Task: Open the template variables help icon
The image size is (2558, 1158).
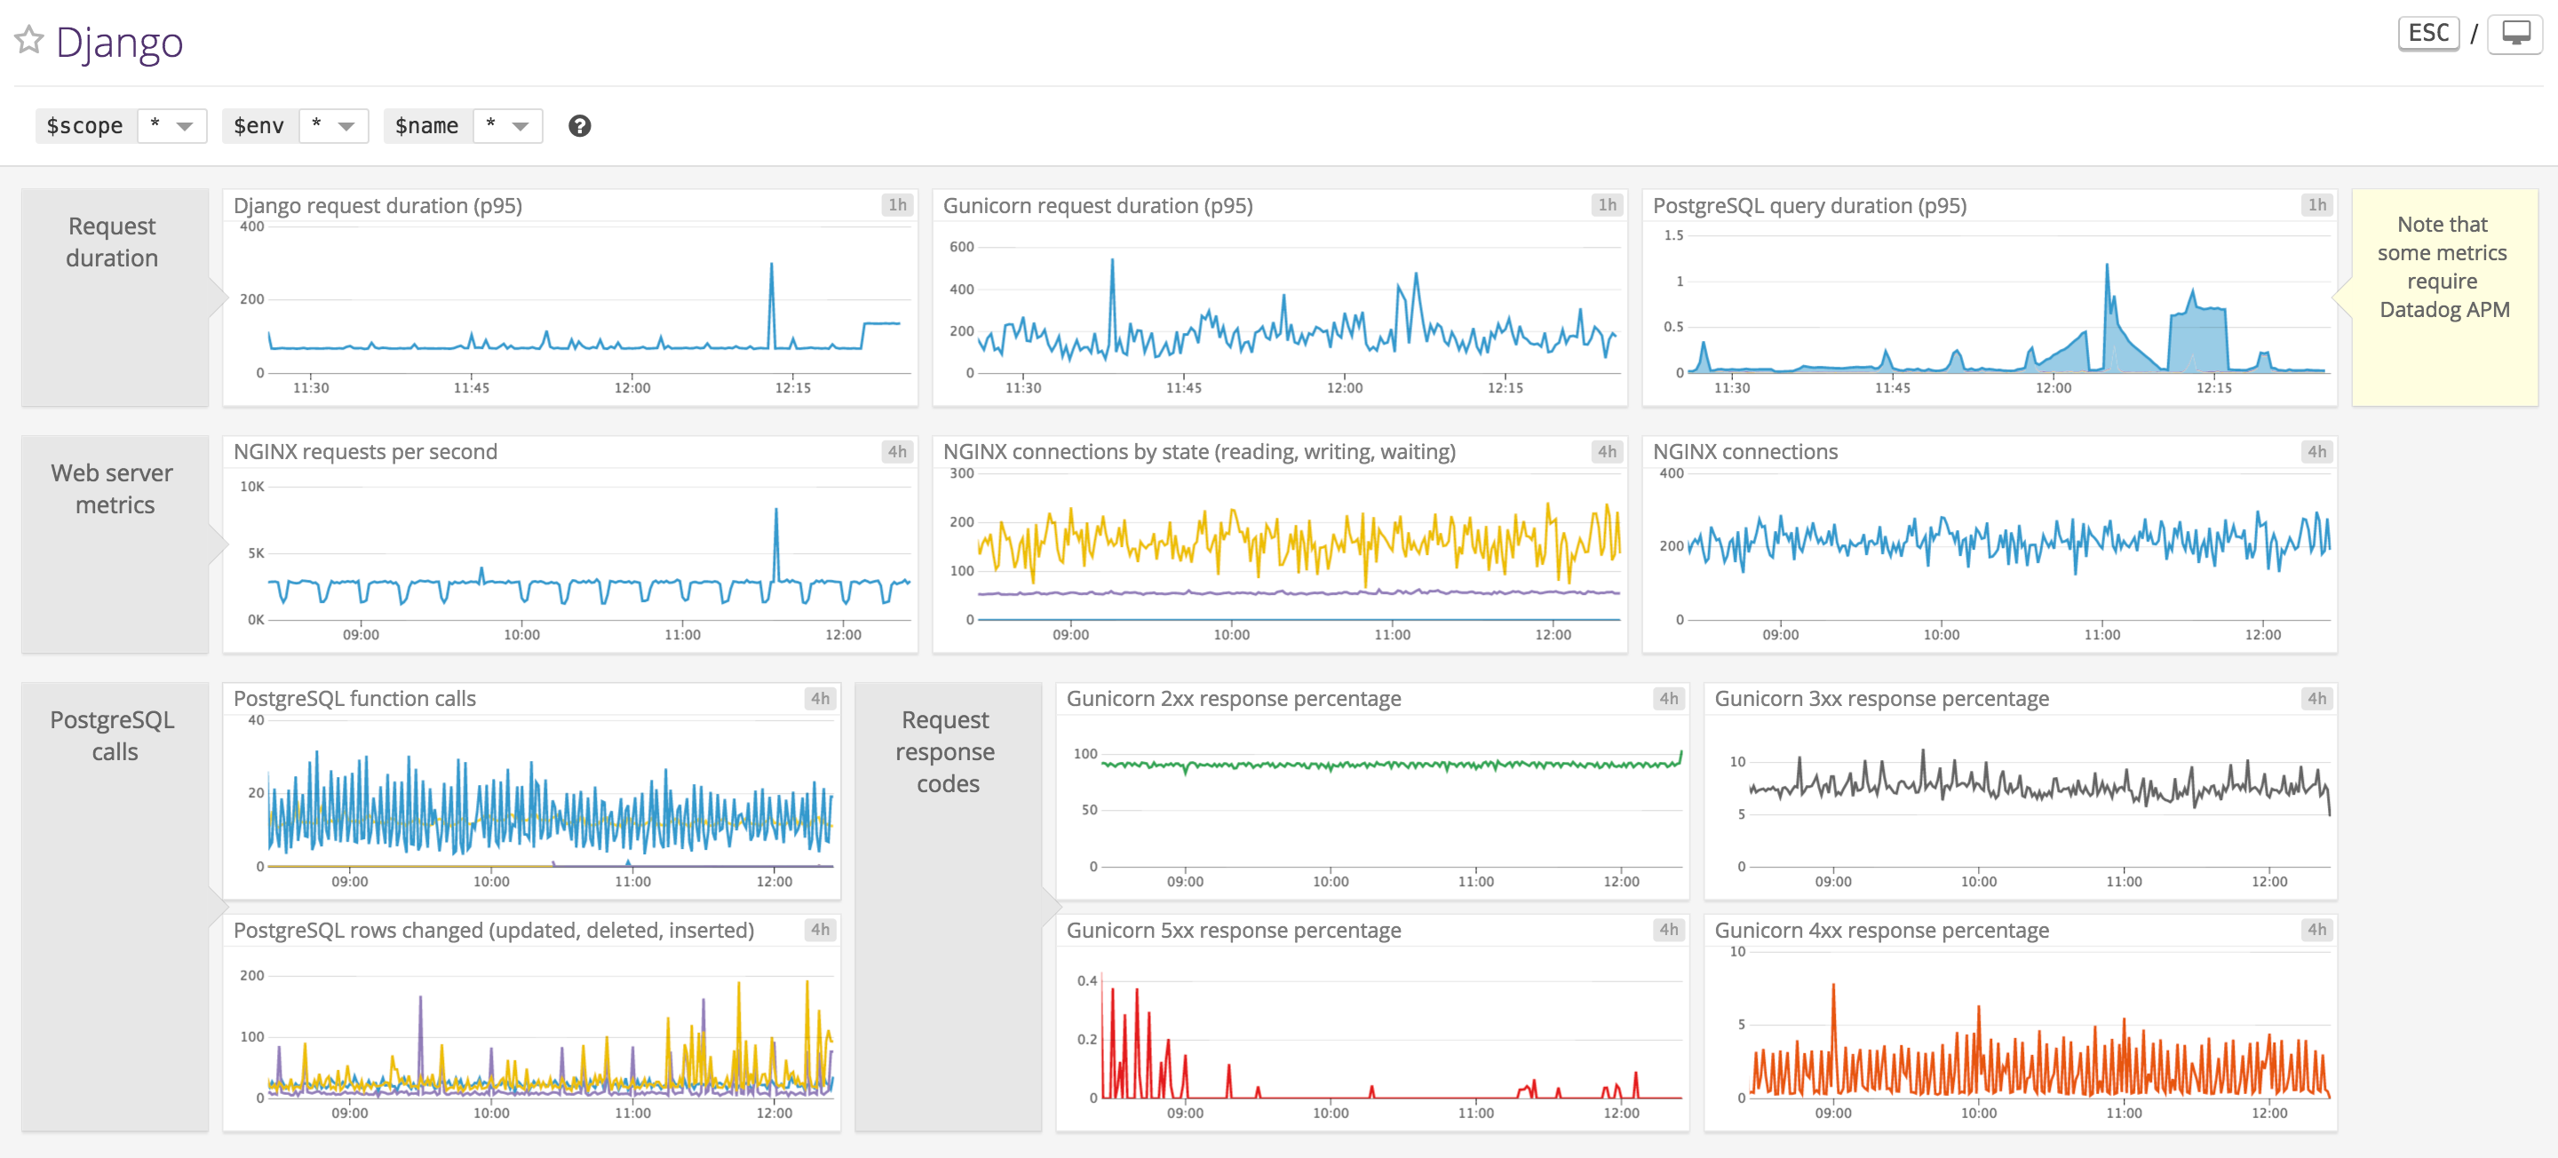Action: 581,126
